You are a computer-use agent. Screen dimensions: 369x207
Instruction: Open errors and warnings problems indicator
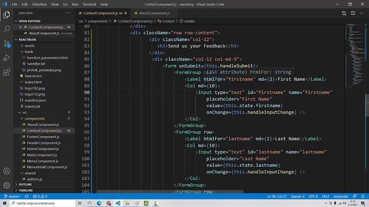coord(40,197)
